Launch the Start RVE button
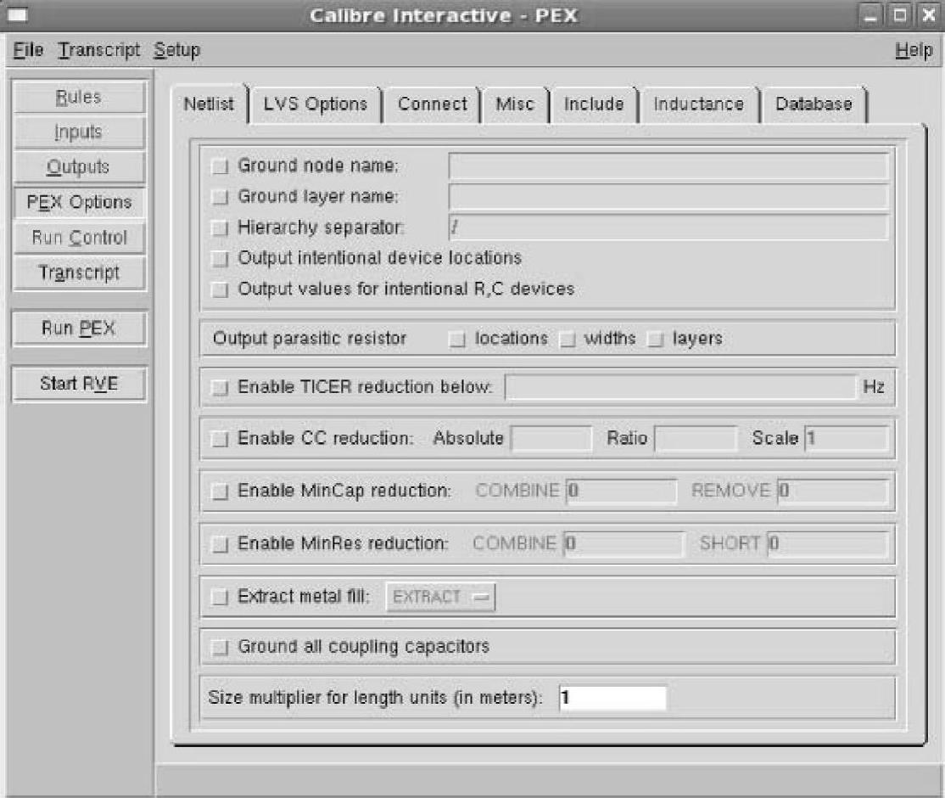945x798 pixels. tap(79, 384)
